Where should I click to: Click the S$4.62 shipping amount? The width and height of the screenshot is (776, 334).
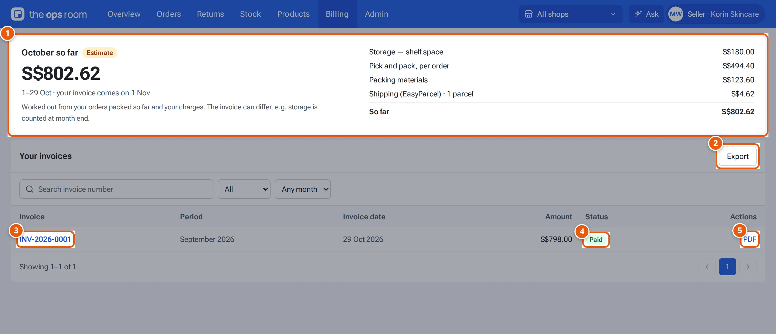[x=743, y=94]
